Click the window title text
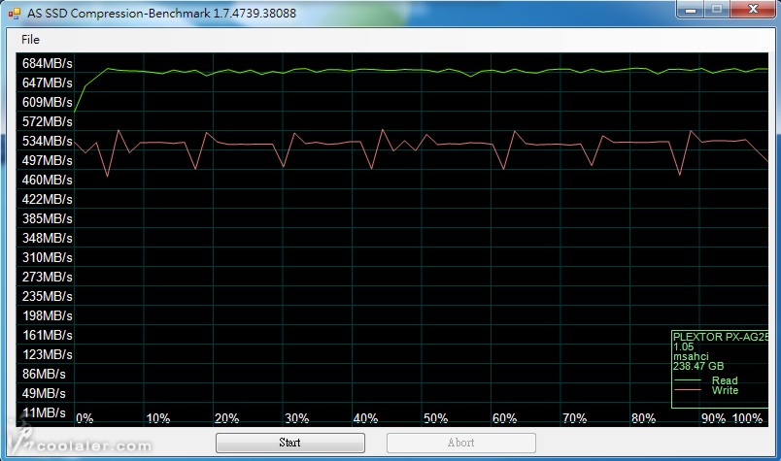This screenshot has height=461, width=781. [161, 13]
